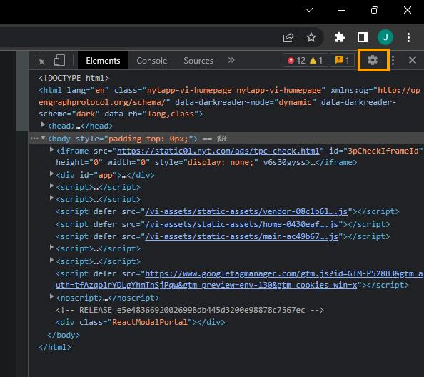Image resolution: width=424 pixels, height=377 pixels.
Task: Share this page icon in address bar
Action: tap(288, 37)
